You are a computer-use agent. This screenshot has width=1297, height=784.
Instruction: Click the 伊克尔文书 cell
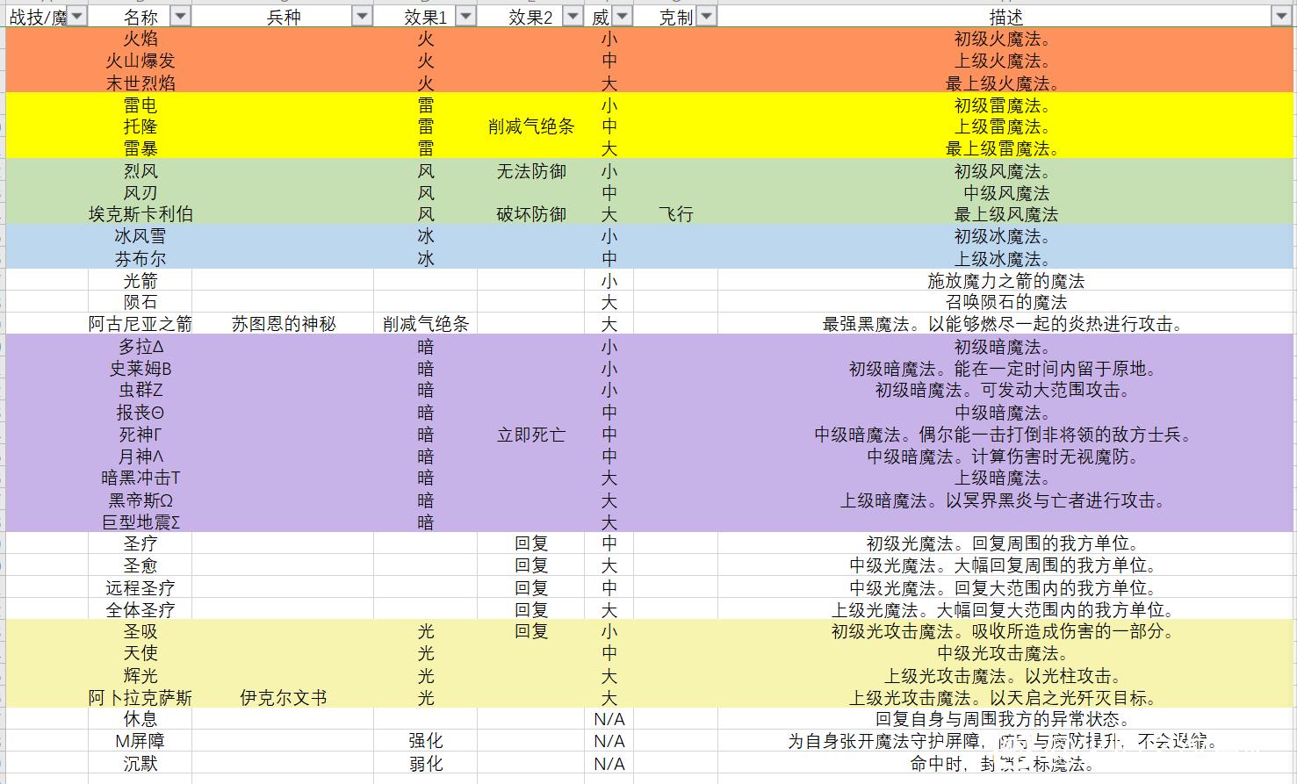284,698
